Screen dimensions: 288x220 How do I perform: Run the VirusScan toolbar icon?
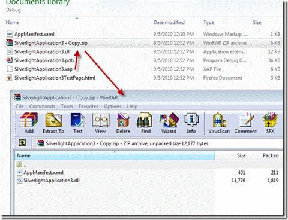pyautogui.click(x=219, y=120)
